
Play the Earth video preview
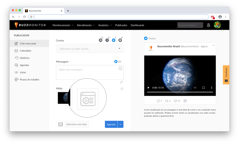[149, 88]
